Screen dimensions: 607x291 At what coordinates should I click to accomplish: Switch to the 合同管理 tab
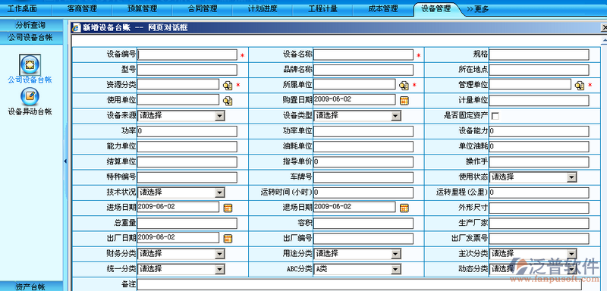pyautogui.click(x=203, y=9)
